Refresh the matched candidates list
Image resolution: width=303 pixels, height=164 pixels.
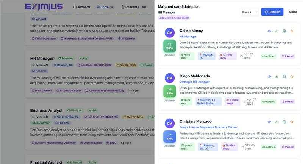(x=272, y=12)
